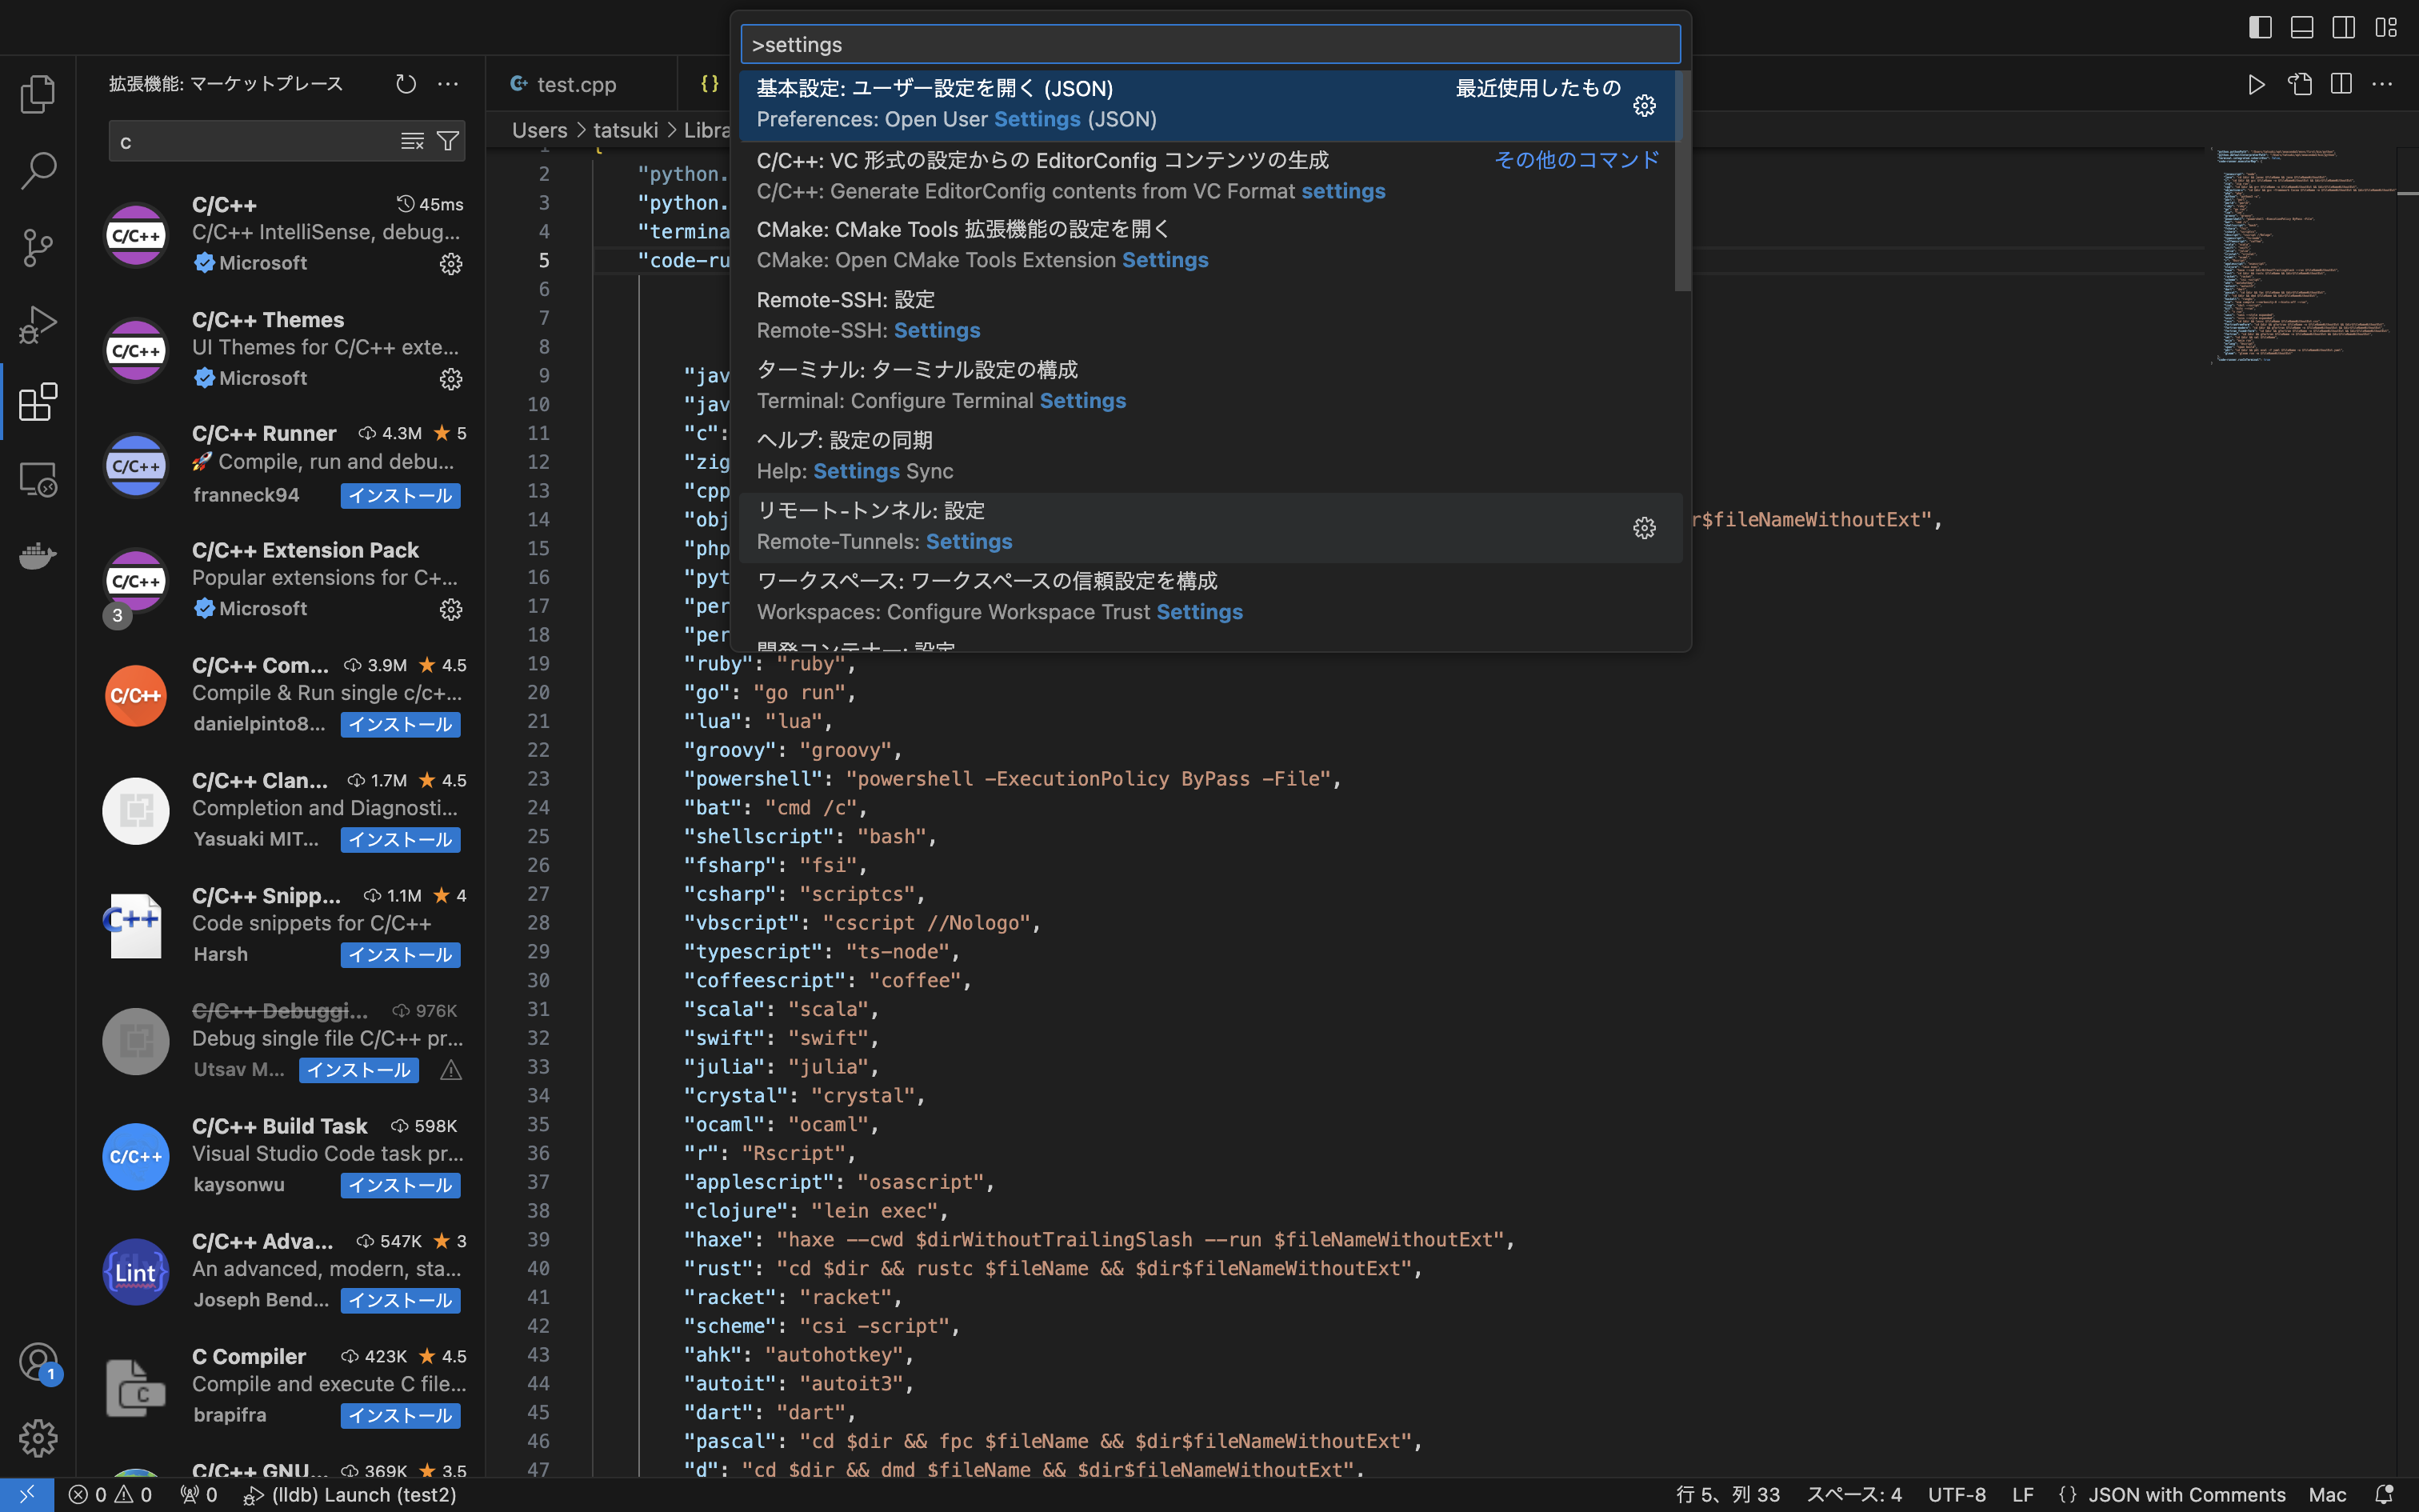Toggle the secondary sidebar visibility

[2344, 27]
